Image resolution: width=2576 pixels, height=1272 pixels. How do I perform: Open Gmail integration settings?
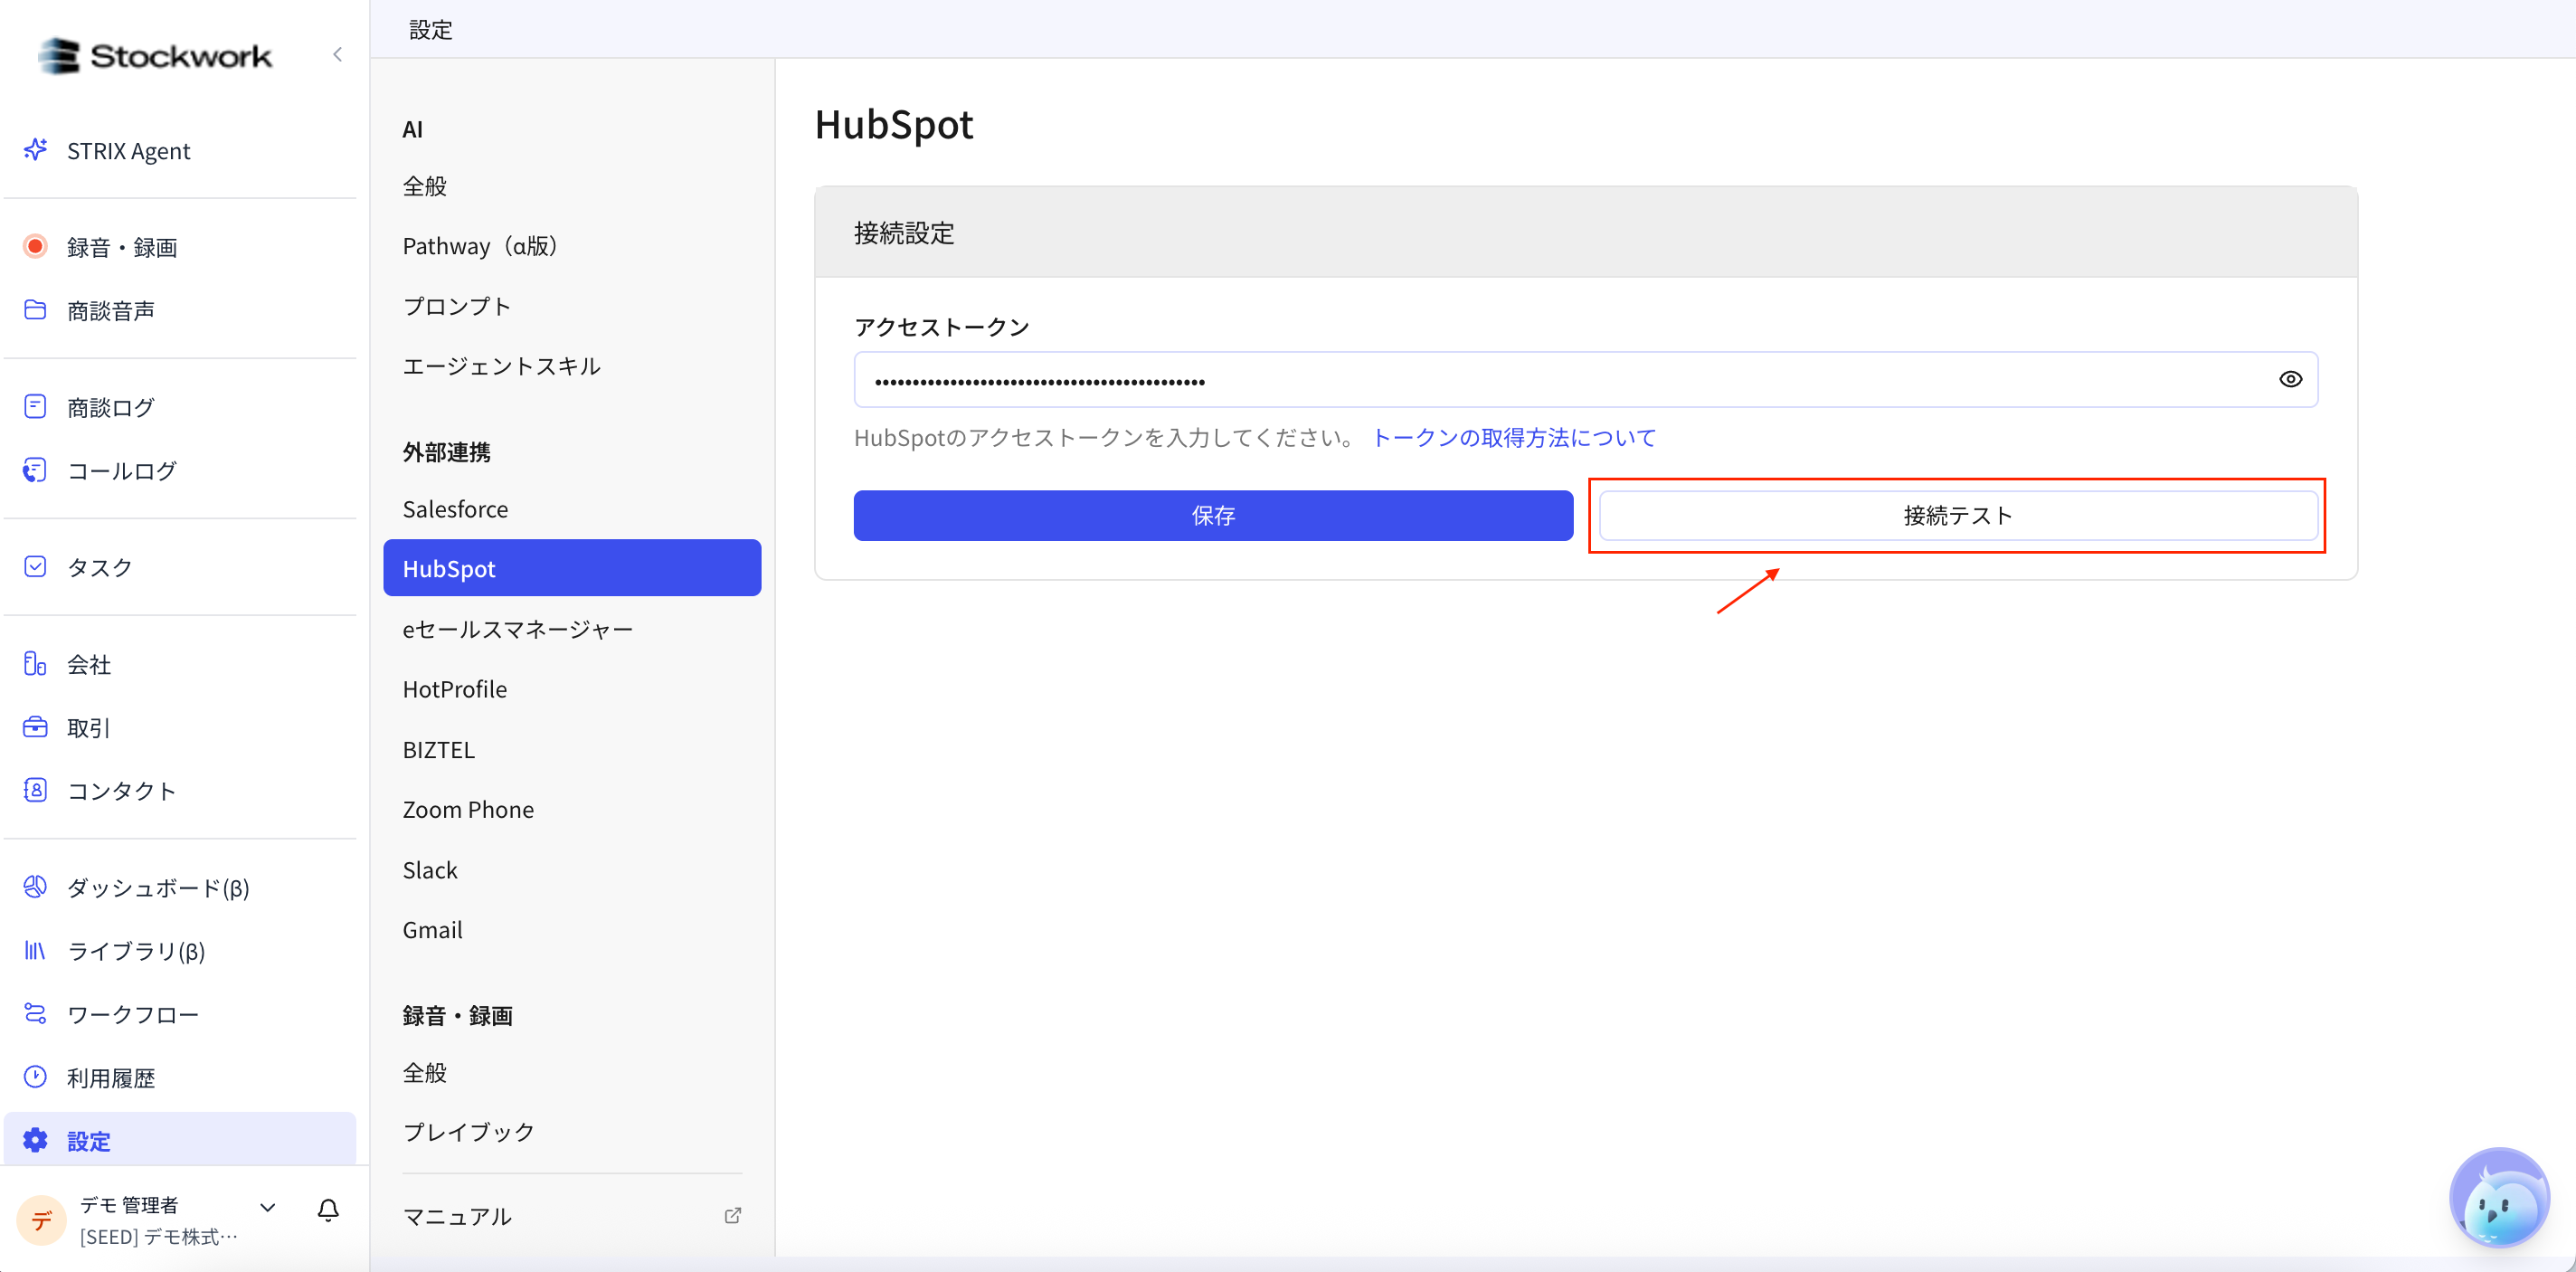[x=572, y=930]
